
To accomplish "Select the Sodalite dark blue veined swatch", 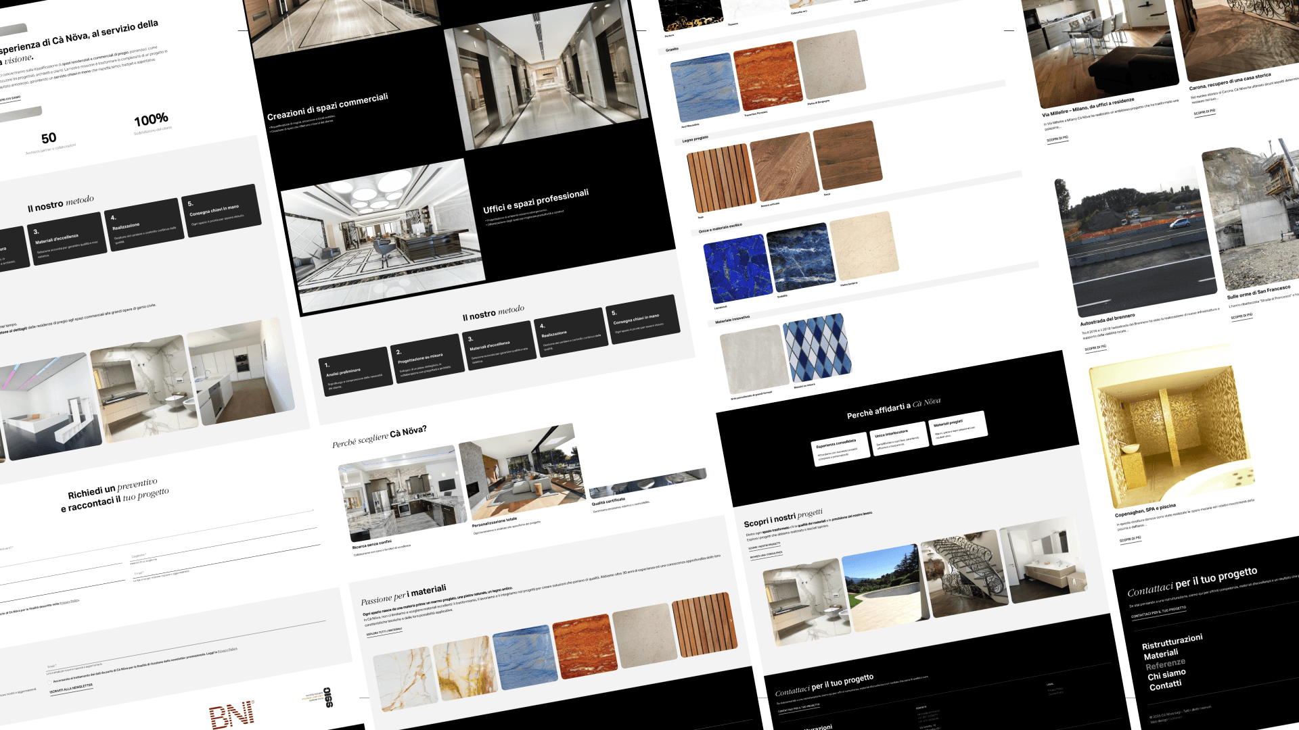I will [801, 258].
